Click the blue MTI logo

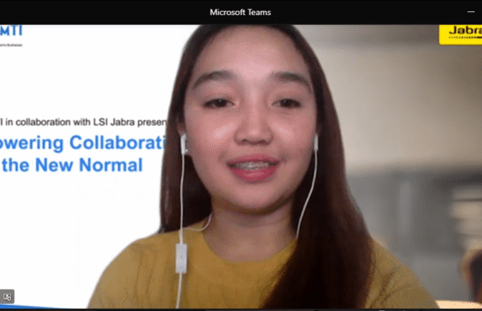pos(11,31)
